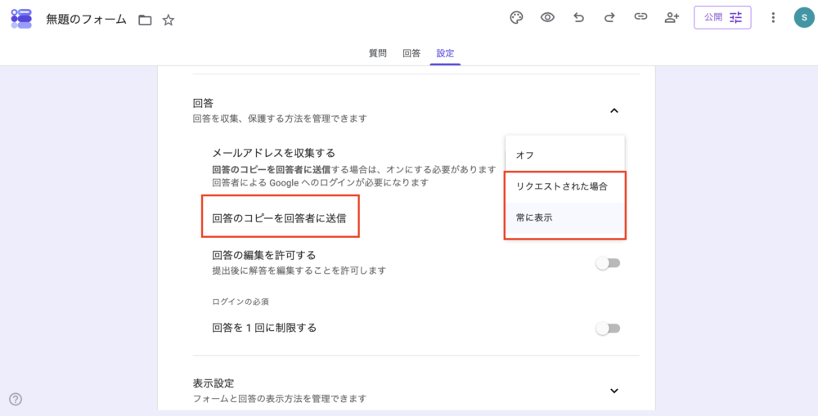Click the ログインの必須 subheading

(240, 302)
